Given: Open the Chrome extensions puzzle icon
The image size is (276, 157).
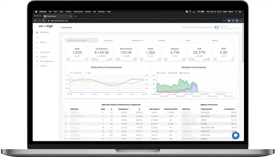Looking at the screenshot, I should 229,21.
